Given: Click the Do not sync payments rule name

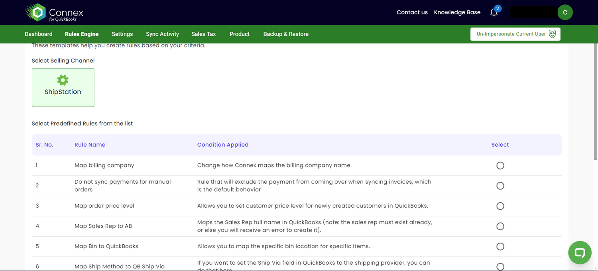Looking at the screenshot, I should (123, 186).
